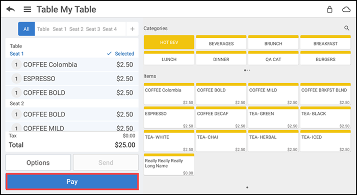Click the Total $25.00 amount
357x195 pixels.
tap(125, 145)
